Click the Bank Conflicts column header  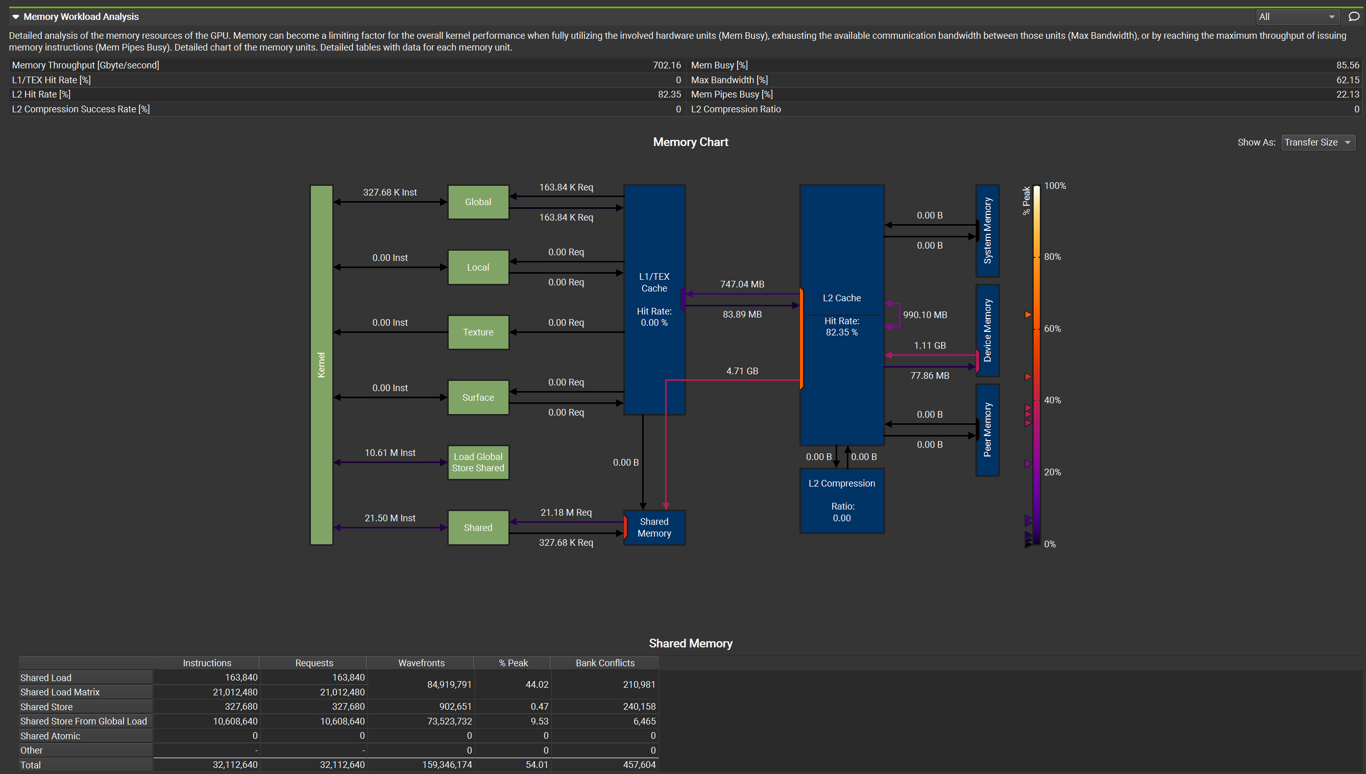click(x=604, y=663)
